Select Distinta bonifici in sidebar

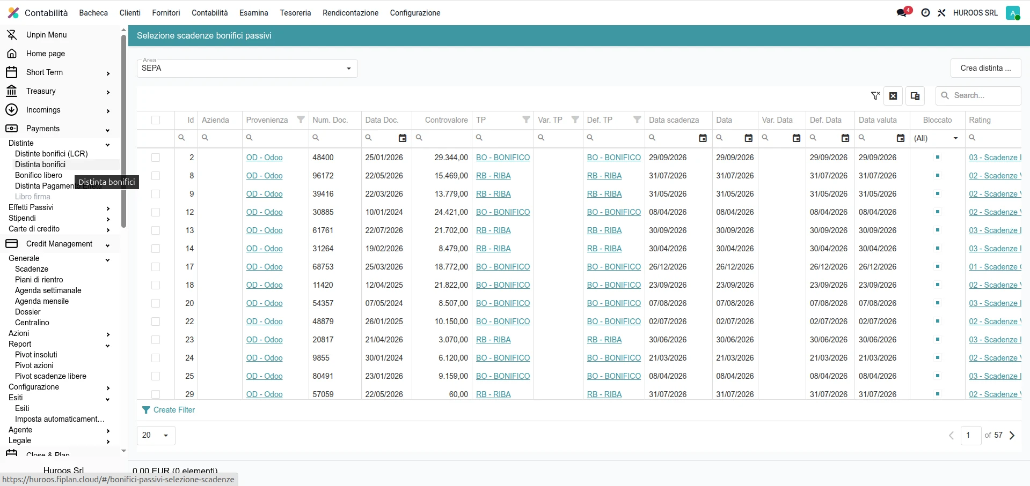[x=40, y=165]
